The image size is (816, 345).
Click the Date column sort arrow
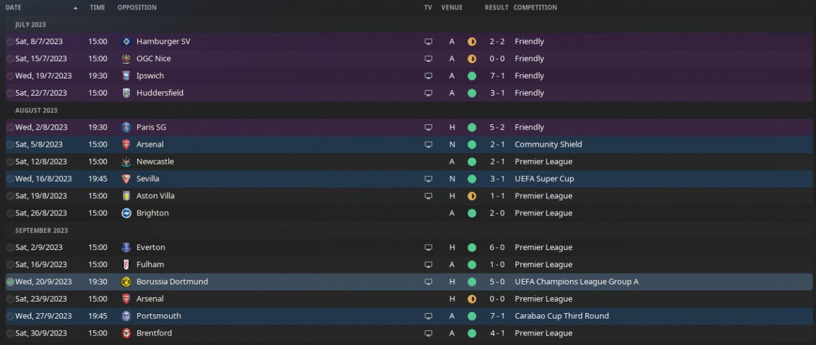[x=76, y=8]
